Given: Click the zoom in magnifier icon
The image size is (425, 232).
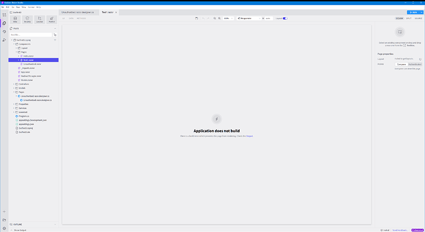Looking at the screenshot, I should [x=219, y=18].
